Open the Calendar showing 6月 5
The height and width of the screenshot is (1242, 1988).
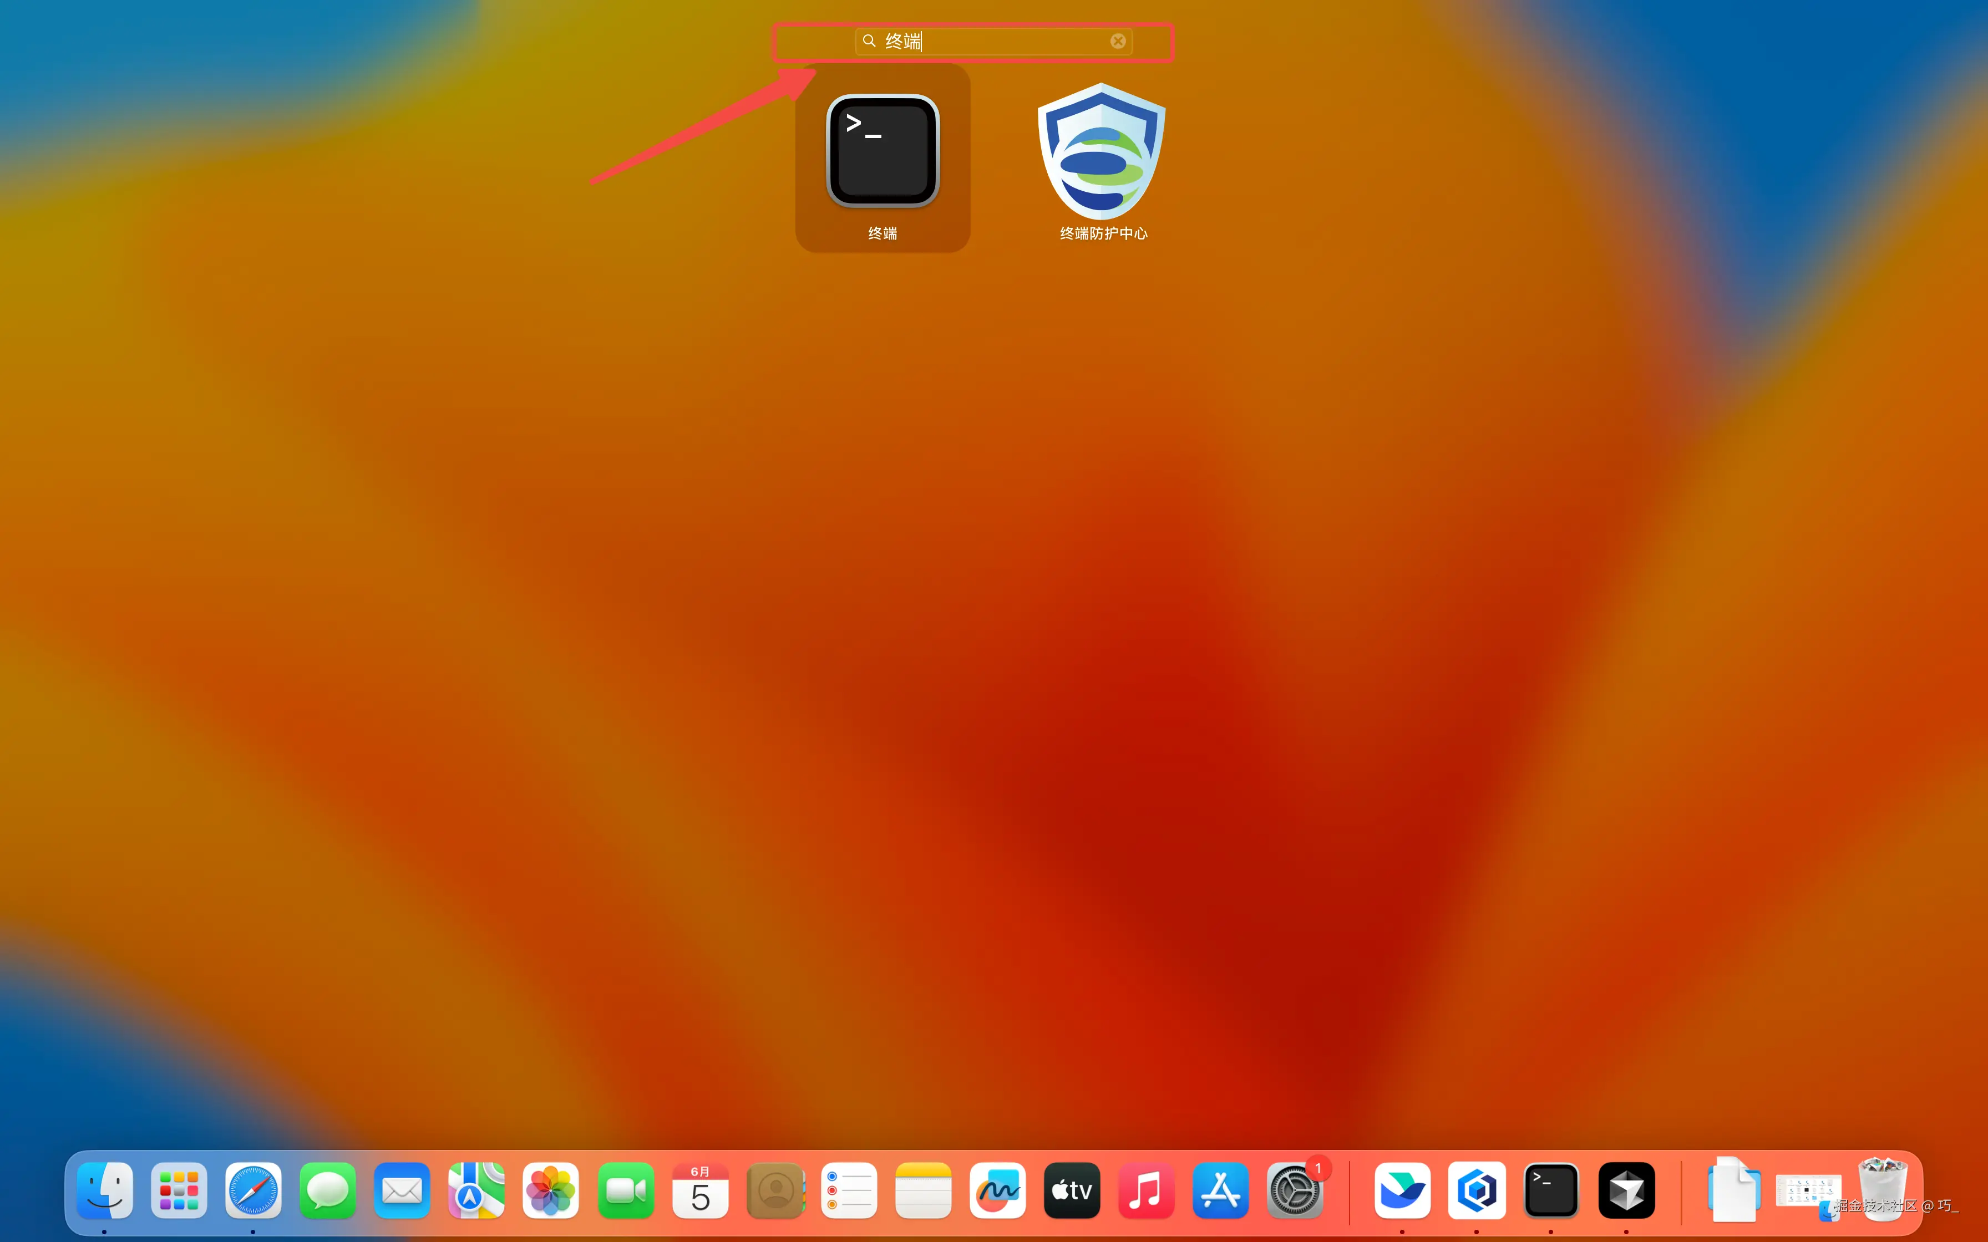pyautogui.click(x=700, y=1190)
